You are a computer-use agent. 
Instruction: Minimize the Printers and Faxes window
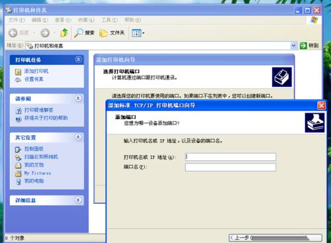pyautogui.click(x=298, y=10)
